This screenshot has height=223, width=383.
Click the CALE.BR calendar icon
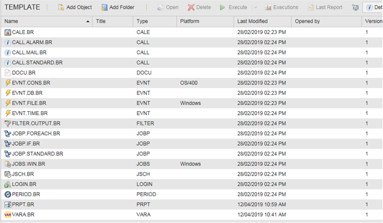(8, 32)
